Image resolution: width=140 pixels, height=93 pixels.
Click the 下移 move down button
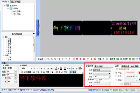click(65, 72)
